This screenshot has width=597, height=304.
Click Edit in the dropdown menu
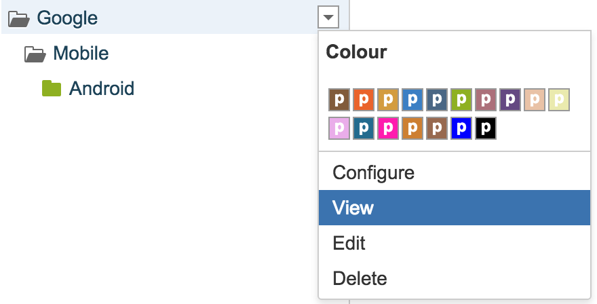pos(349,243)
